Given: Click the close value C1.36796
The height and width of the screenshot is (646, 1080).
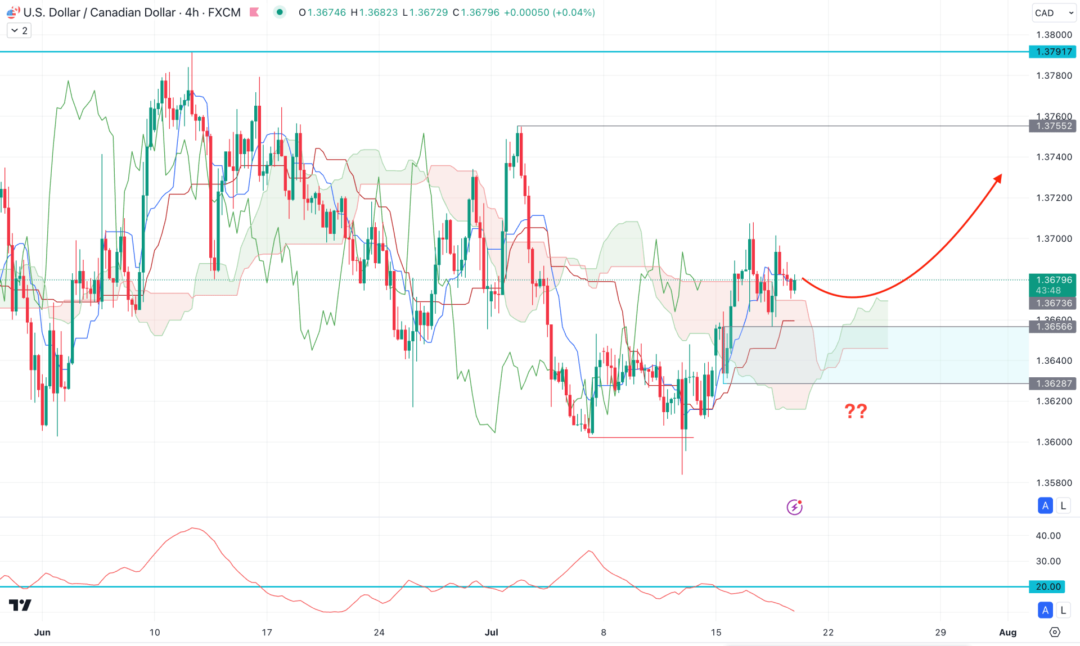Looking at the screenshot, I should click(x=476, y=12).
